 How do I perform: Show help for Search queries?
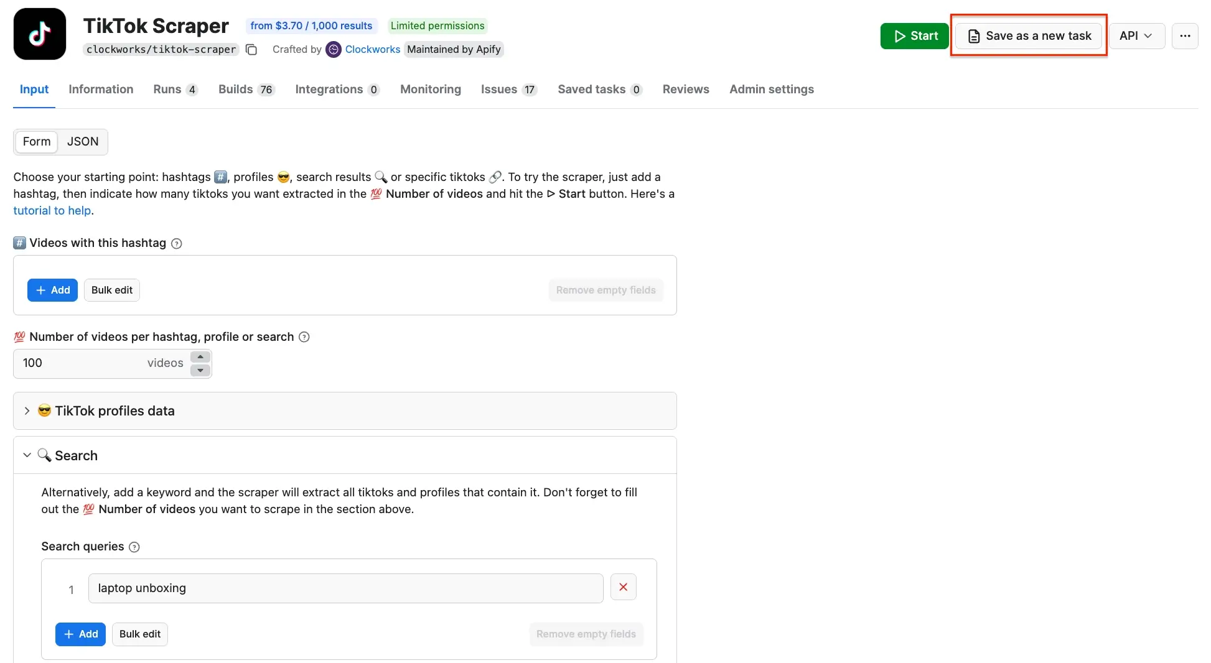tap(134, 547)
